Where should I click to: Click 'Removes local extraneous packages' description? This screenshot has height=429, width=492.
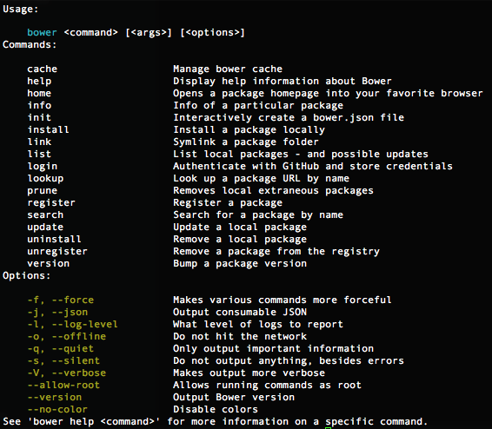273,191
